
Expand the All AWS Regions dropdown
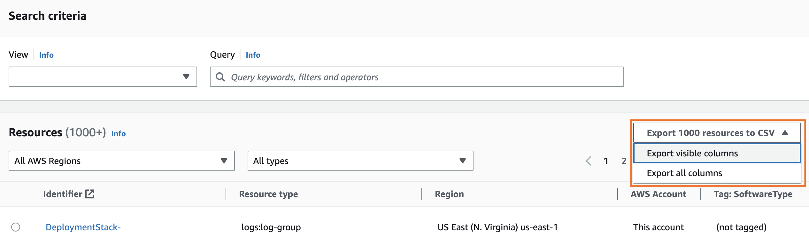click(x=121, y=161)
